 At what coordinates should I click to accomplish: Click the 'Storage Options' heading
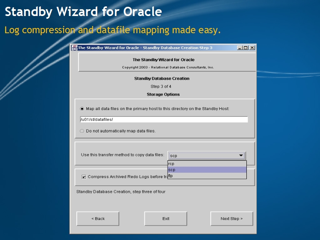[163, 94]
